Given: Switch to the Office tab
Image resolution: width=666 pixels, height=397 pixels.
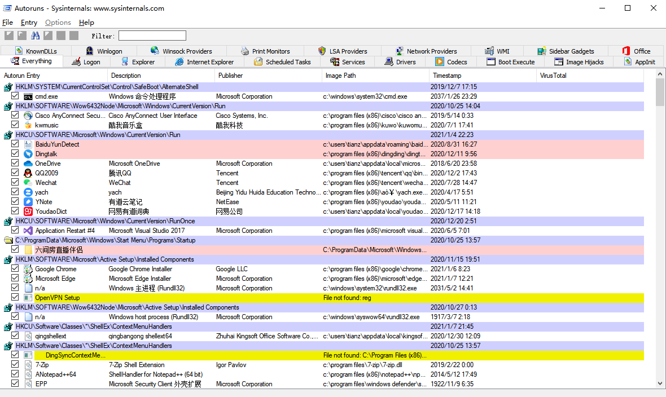Looking at the screenshot, I should 636,51.
